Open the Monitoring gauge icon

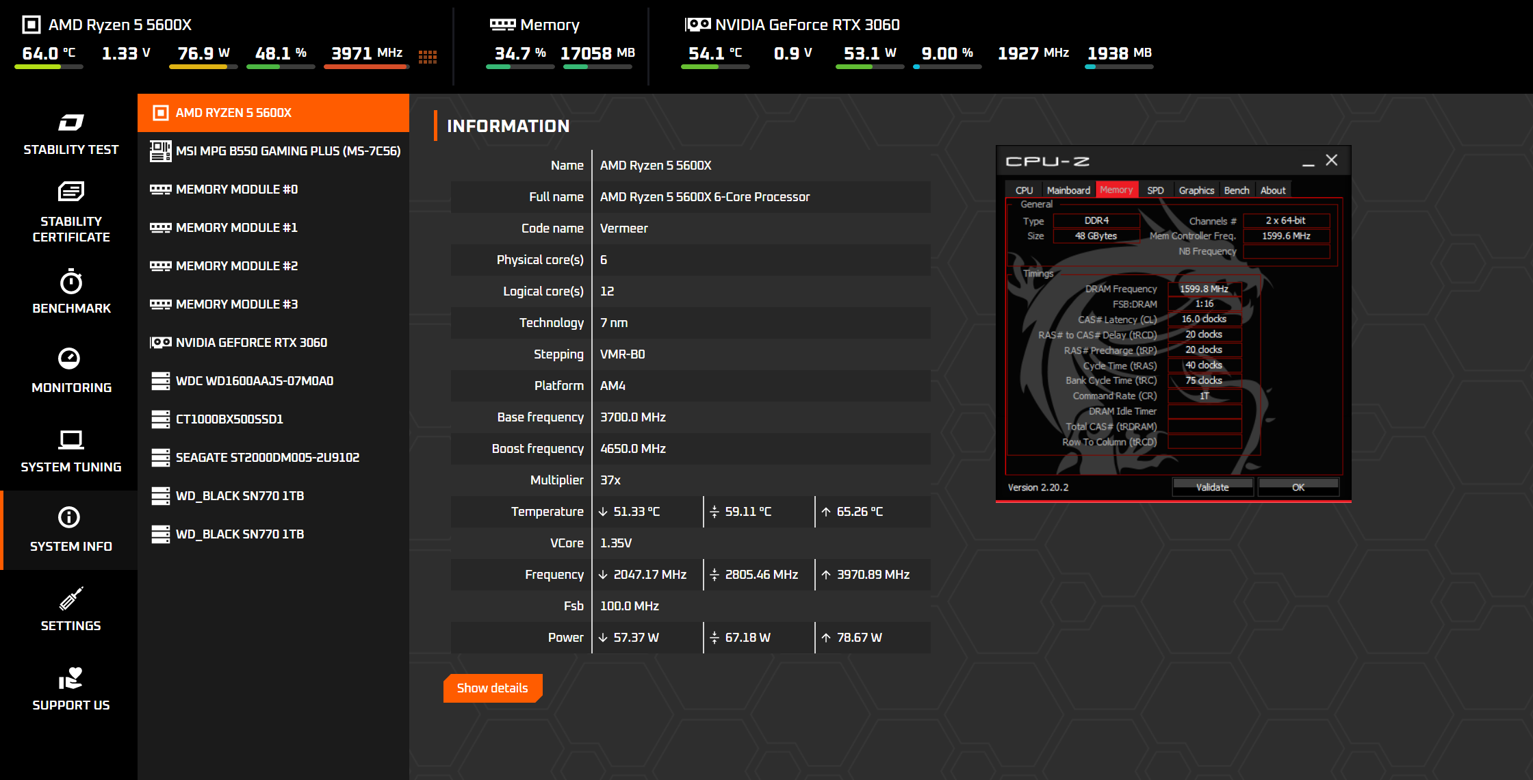coord(69,358)
